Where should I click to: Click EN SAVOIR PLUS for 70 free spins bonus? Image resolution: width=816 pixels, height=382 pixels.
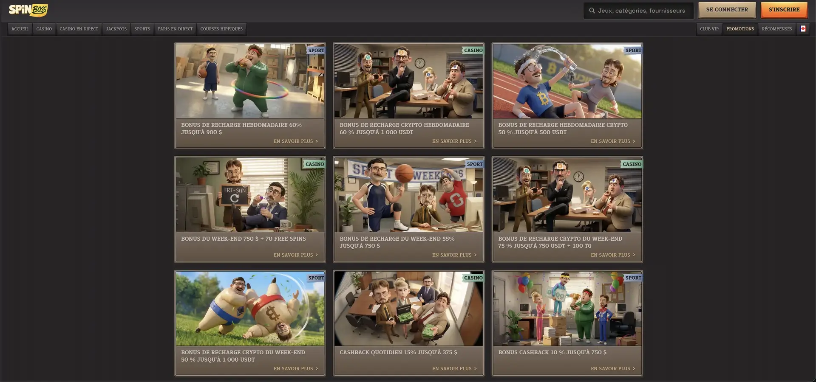(296, 255)
